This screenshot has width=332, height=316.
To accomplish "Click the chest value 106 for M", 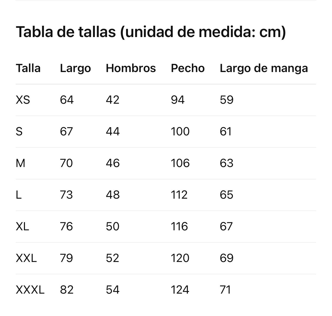I will [x=180, y=163].
